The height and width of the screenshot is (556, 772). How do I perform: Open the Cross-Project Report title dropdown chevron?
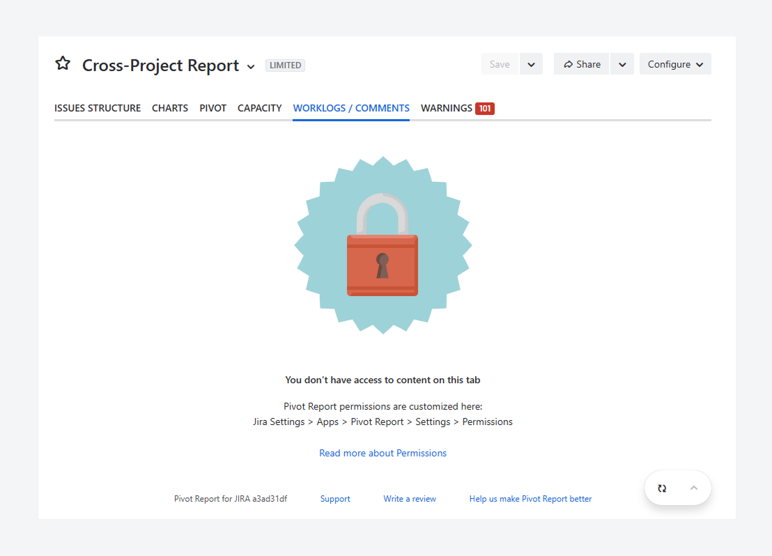[x=251, y=66]
